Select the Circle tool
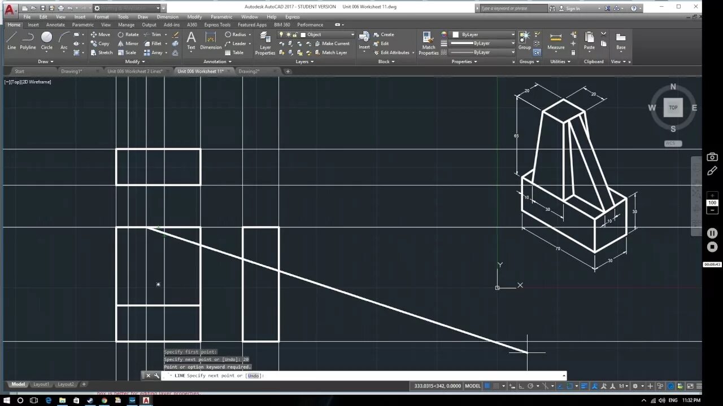Image resolution: width=723 pixels, height=406 pixels. click(46, 41)
